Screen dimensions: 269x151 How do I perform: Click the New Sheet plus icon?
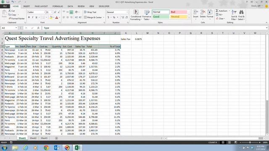56,138
